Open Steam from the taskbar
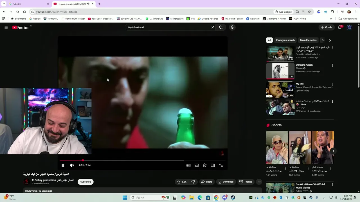 click(x=233, y=198)
